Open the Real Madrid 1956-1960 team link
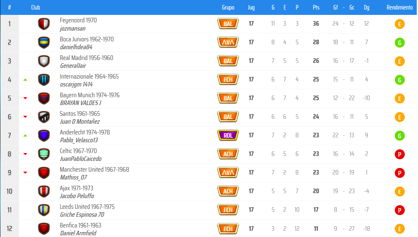Viewport: 418px width, 237px height. pyautogui.click(x=86, y=58)
